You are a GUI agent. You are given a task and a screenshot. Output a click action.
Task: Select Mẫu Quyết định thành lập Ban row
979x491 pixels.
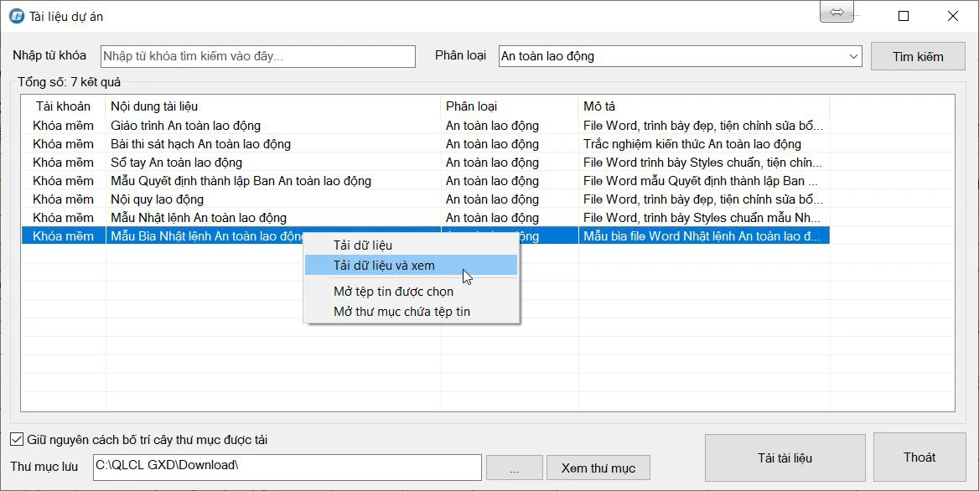click(425, 181)
